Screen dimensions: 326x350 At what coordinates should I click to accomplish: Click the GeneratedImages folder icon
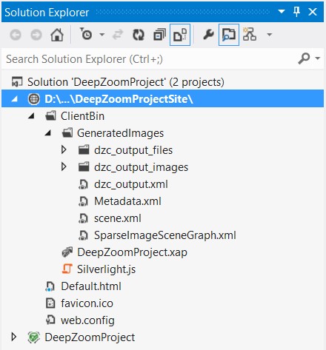[67, 132]
